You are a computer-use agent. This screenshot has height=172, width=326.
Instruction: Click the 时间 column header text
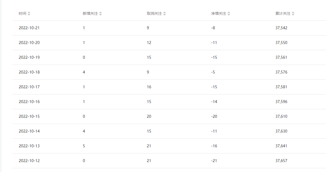pyautogui.click(x=23, y=13)
